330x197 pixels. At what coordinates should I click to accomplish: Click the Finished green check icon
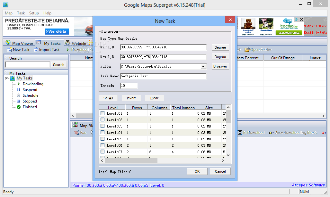point(19,107)
